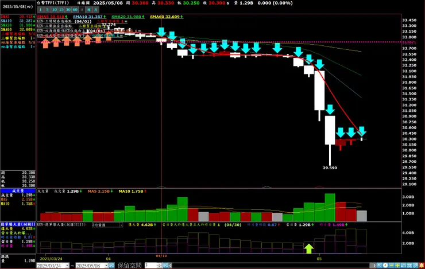This screenshot has height=269, width=425.
Task: Switch chart to 15-minute timeframe
Action: (61, 10)
